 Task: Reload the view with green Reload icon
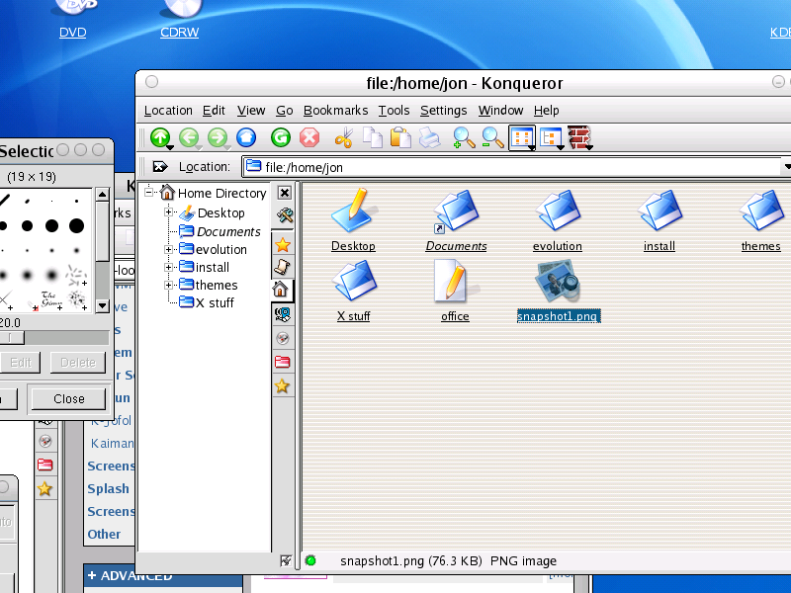point(281,137)
